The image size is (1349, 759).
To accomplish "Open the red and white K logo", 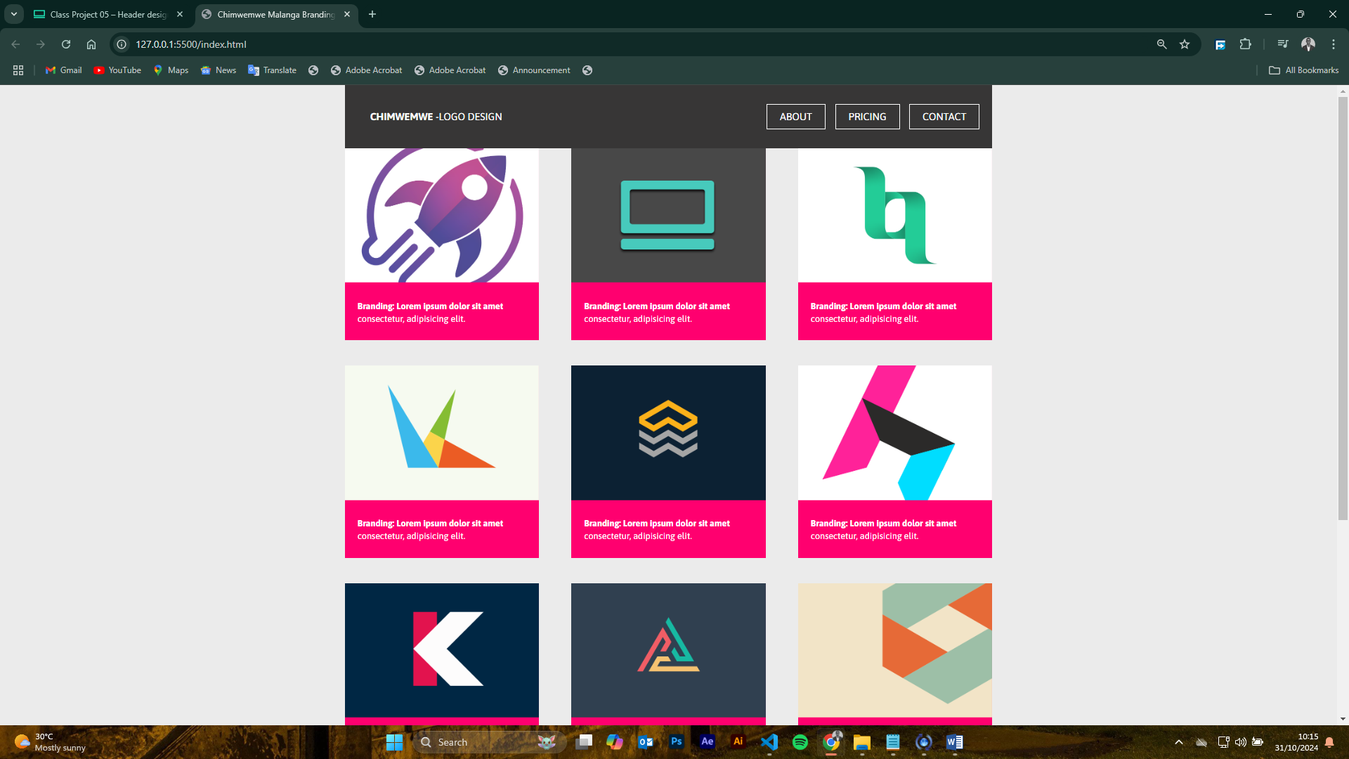I will click(x=442, y=650).
